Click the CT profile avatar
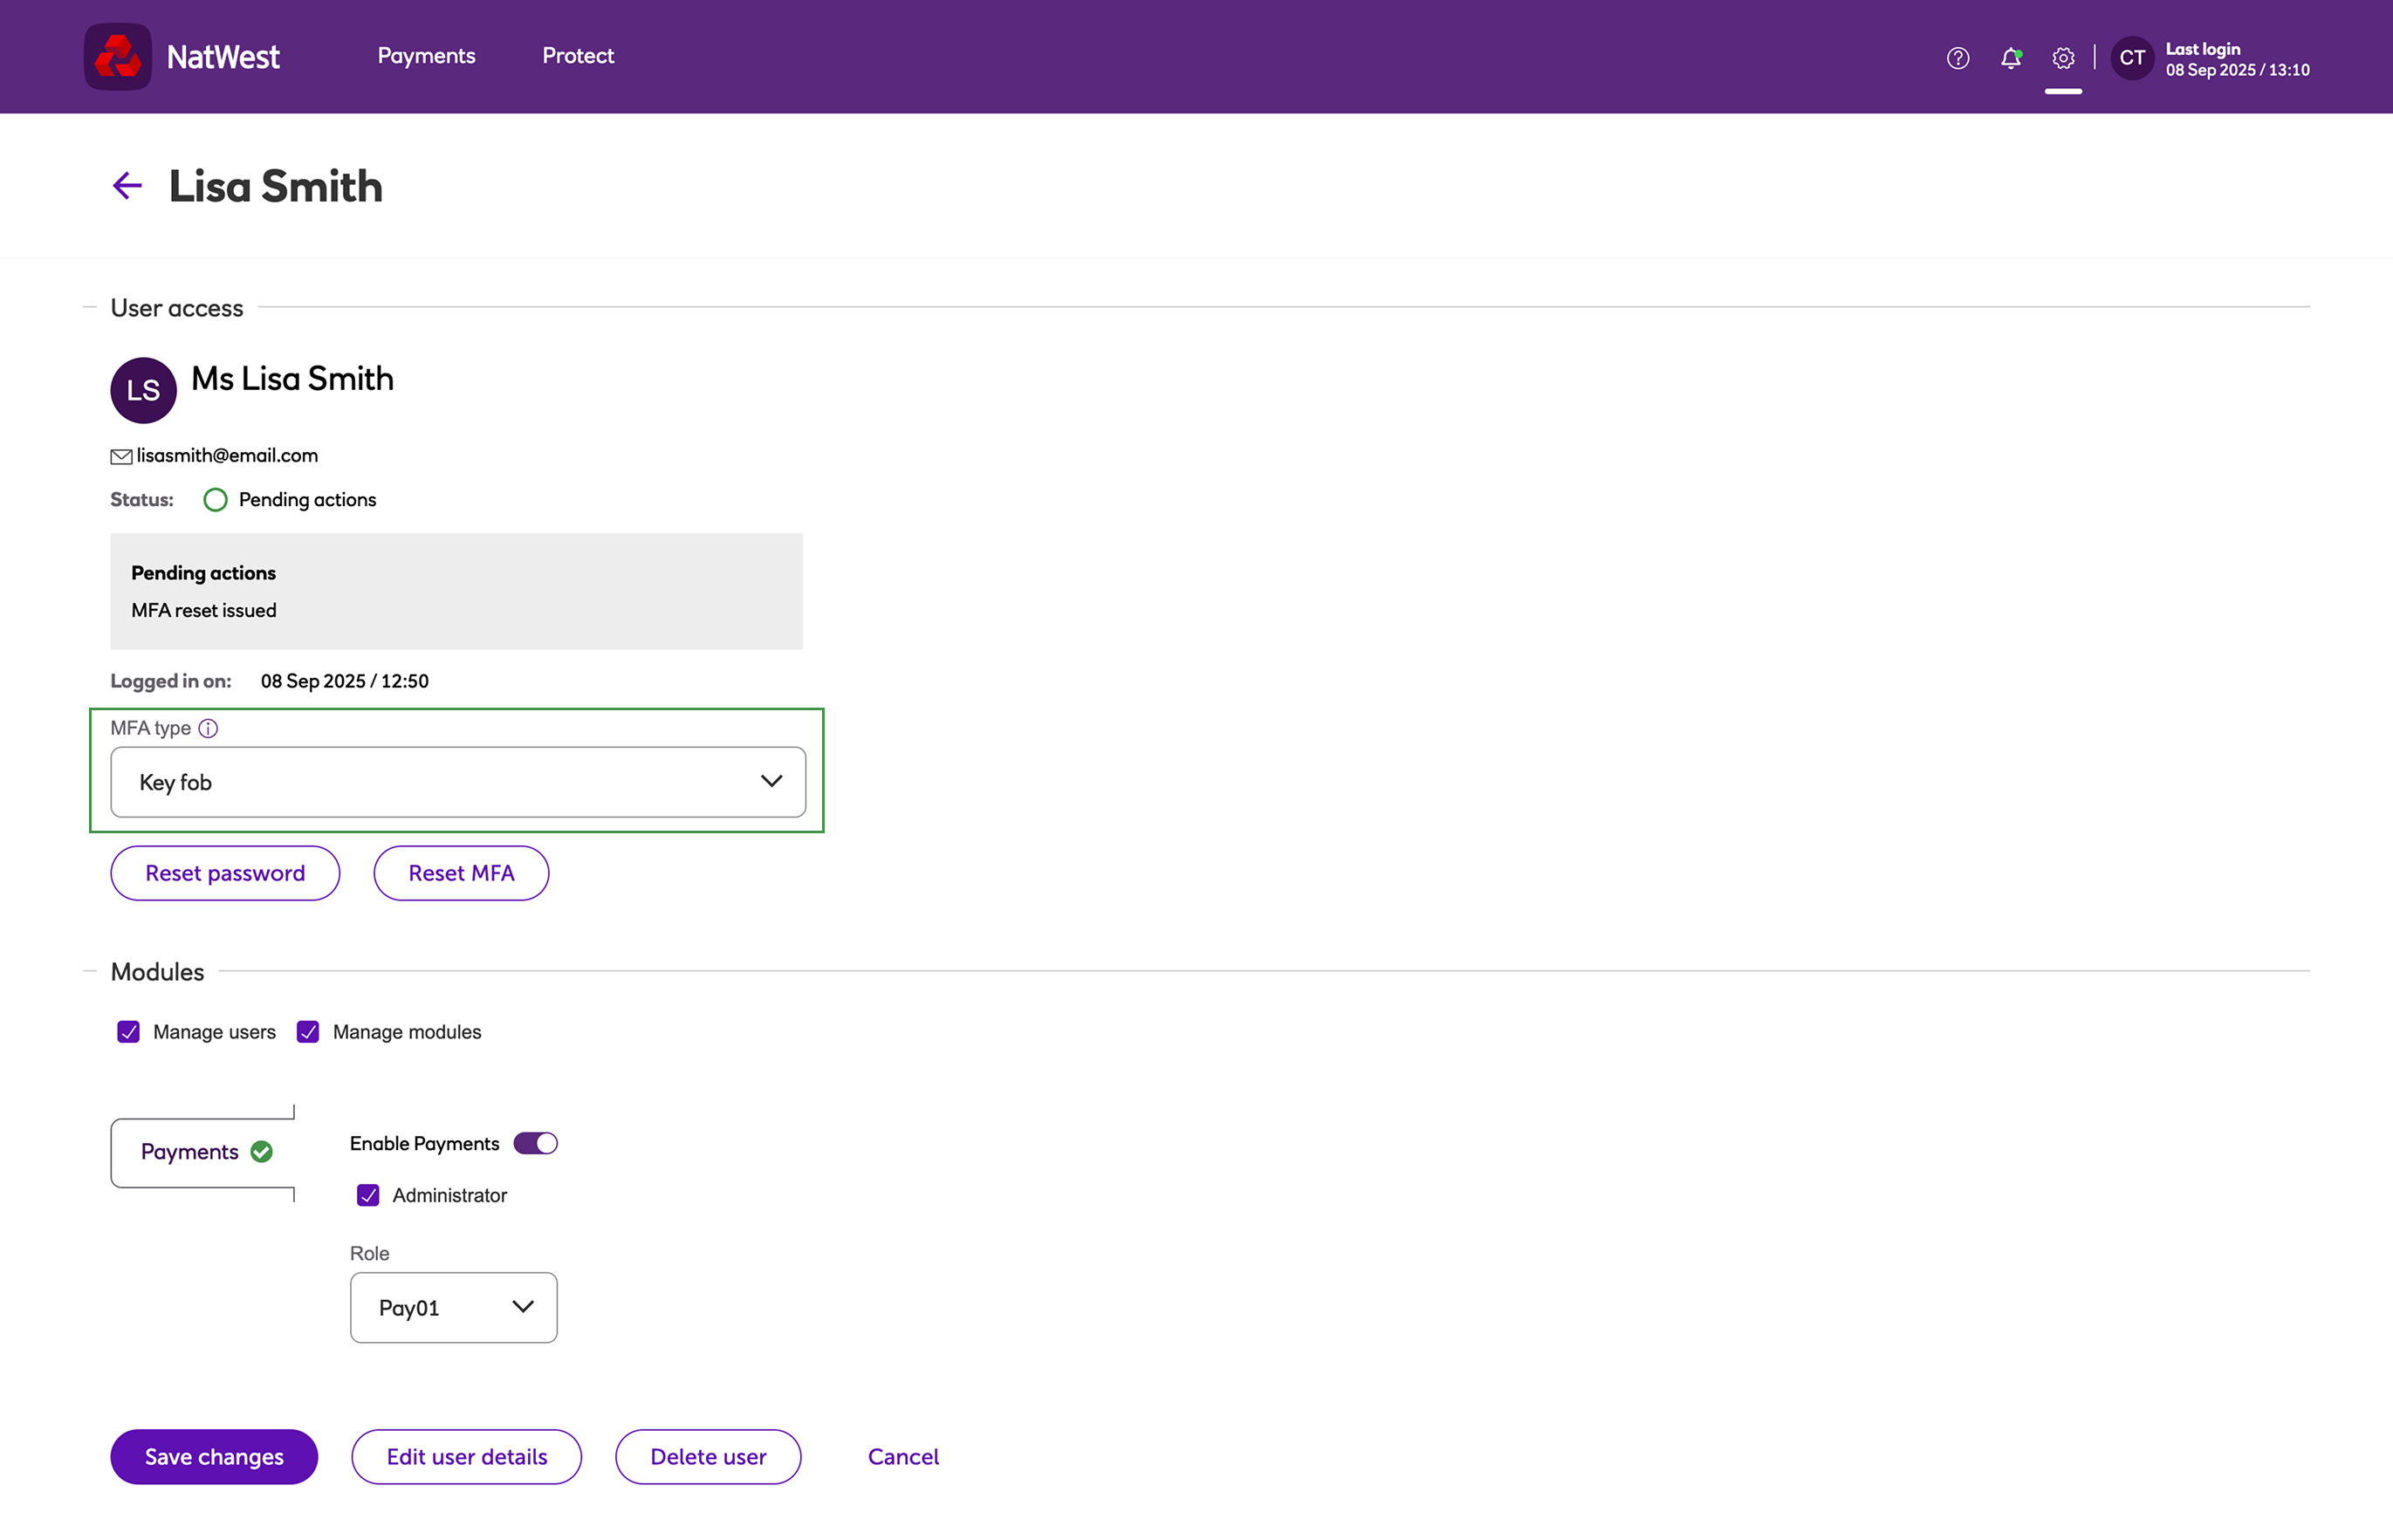 tap(2131, 58)
